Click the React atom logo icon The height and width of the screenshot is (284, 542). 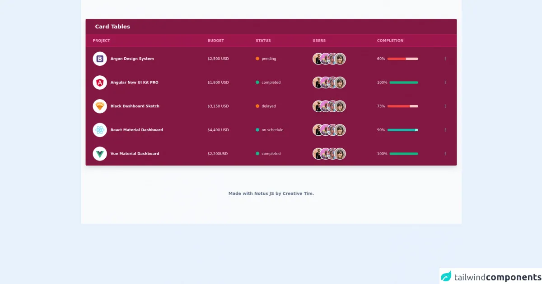pos(100,130)
